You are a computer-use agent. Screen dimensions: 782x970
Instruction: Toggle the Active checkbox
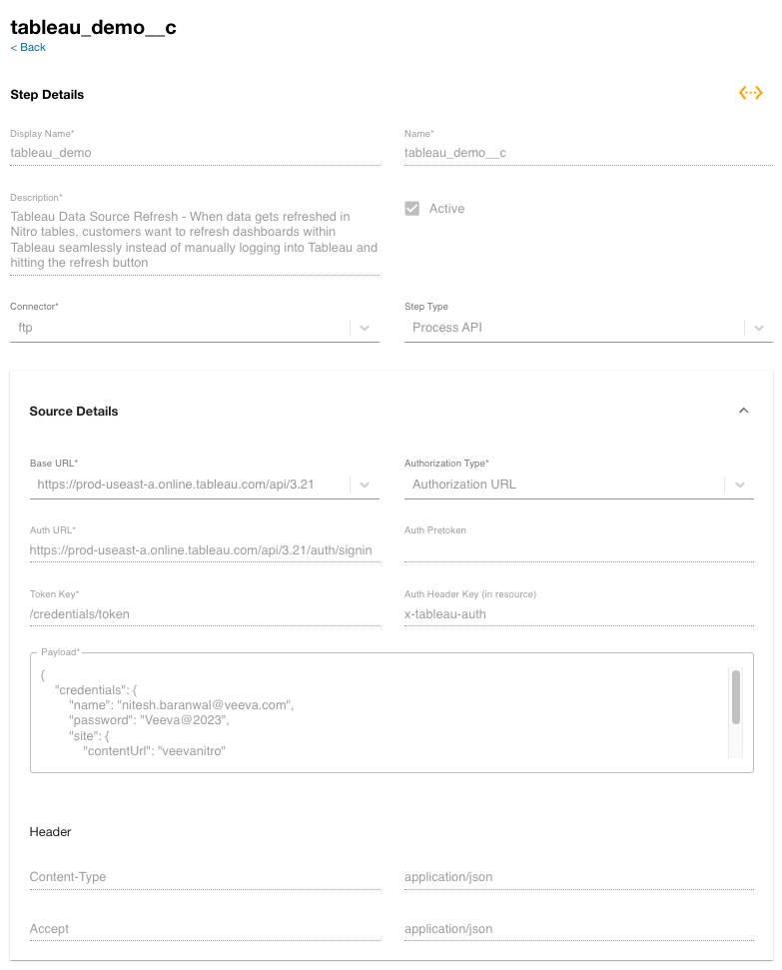(x=411, y=209)
